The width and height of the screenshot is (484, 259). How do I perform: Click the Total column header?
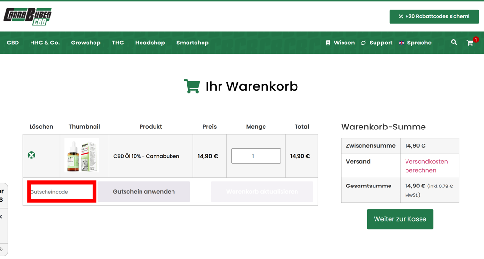coord(301,126)
